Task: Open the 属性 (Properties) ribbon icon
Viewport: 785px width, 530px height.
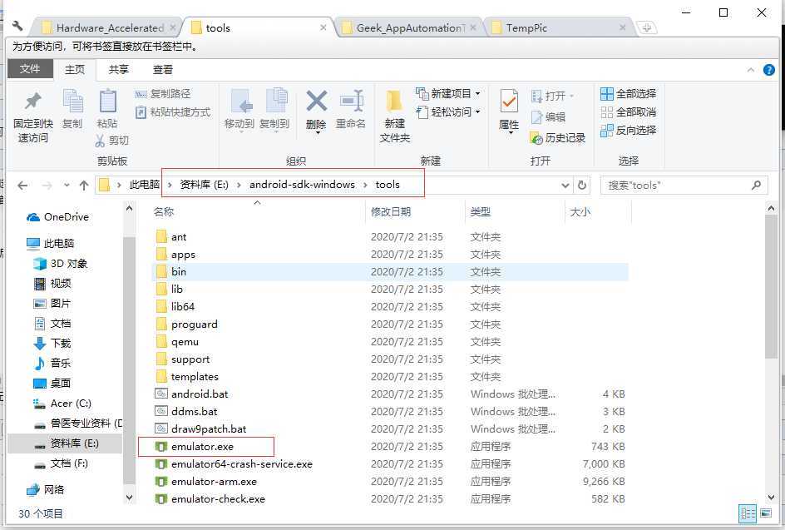Action: 508,109
